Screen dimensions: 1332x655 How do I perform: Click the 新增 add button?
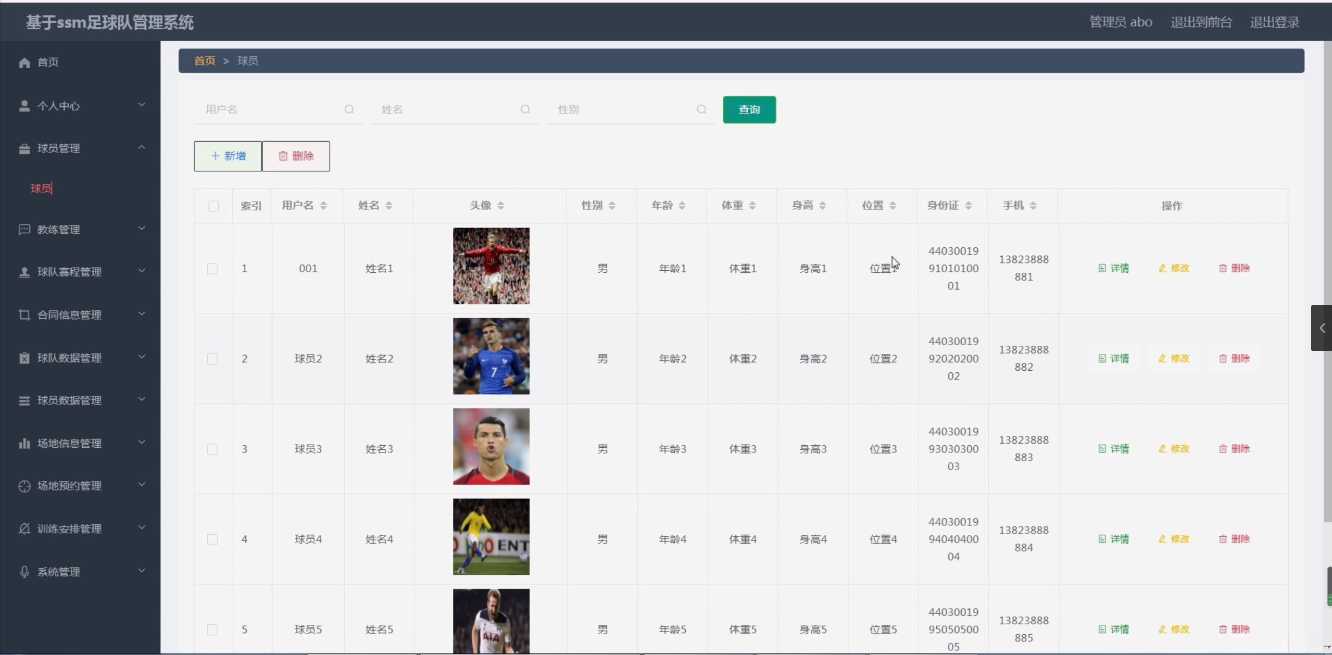pos(228,156)
